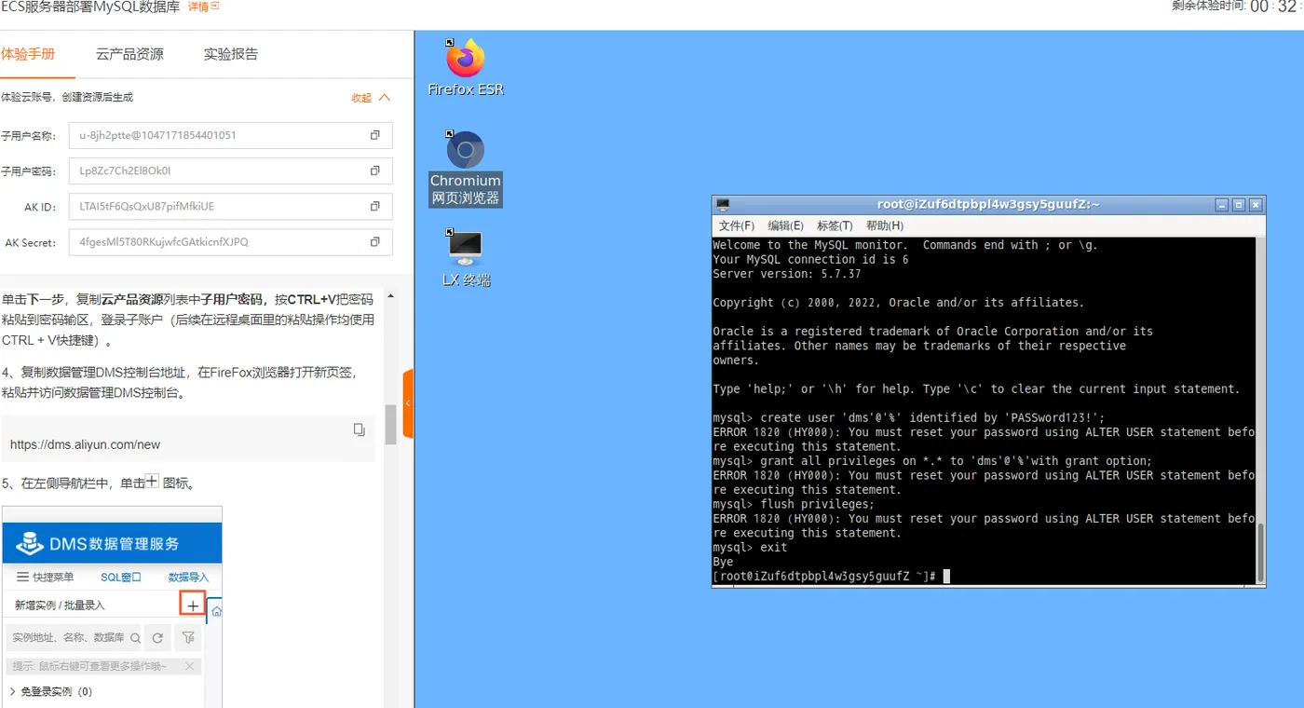This screenshot has width=1304, height=708.
Task: Open the 标签(T) menu in terminal
Action: [835, 225]
